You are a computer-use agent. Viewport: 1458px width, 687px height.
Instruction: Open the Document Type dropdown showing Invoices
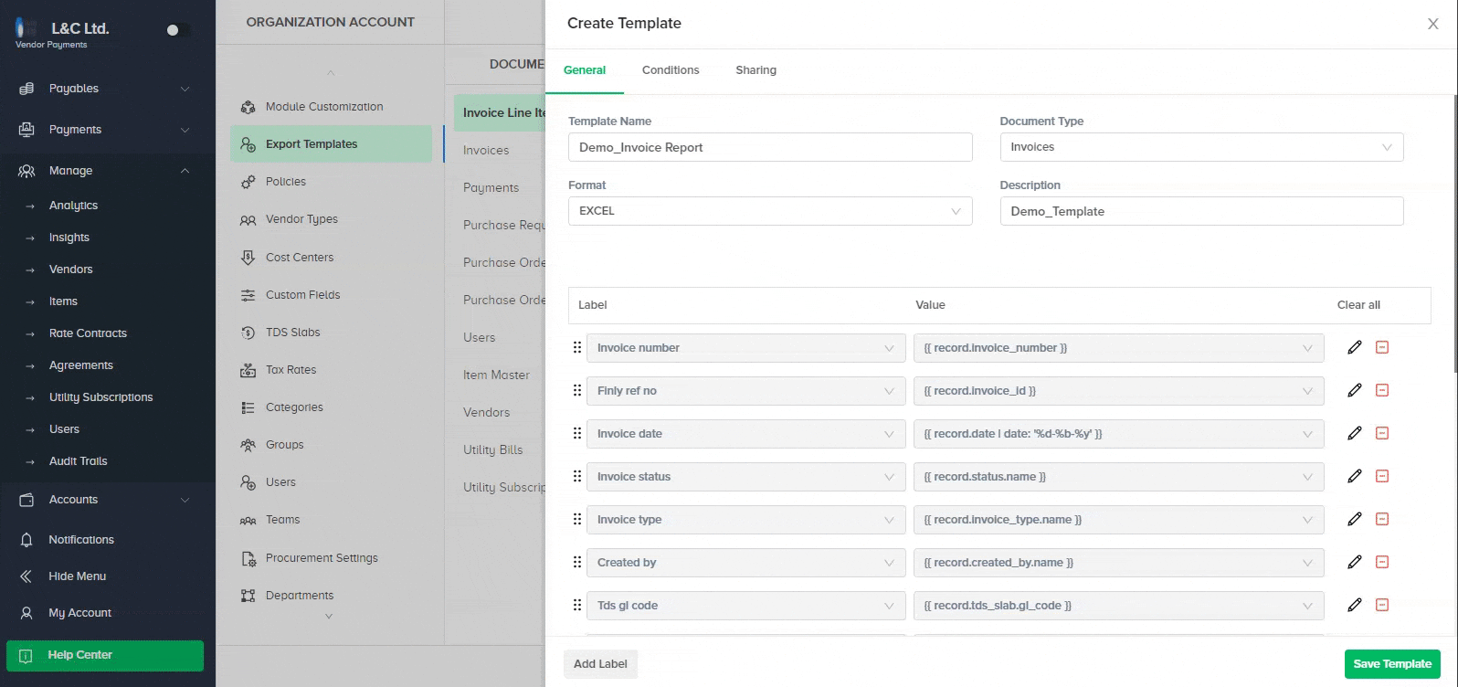[1201, 147]
